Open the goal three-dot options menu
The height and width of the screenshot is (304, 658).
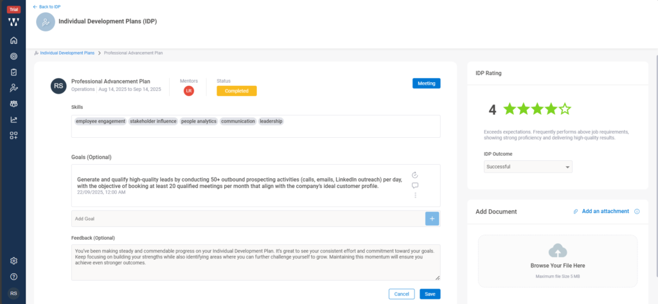(415, 196)
